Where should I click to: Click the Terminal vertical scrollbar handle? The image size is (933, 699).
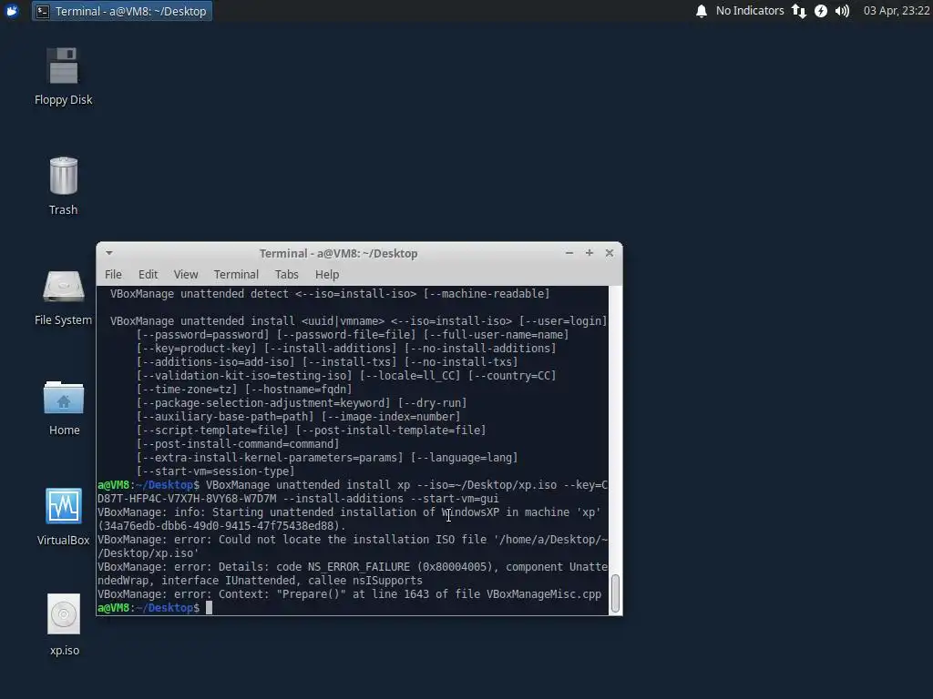[x=615, y=593]
